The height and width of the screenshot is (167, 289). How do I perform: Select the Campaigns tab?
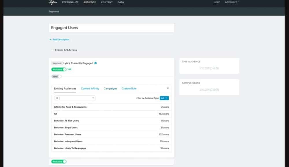pos(110,89)
